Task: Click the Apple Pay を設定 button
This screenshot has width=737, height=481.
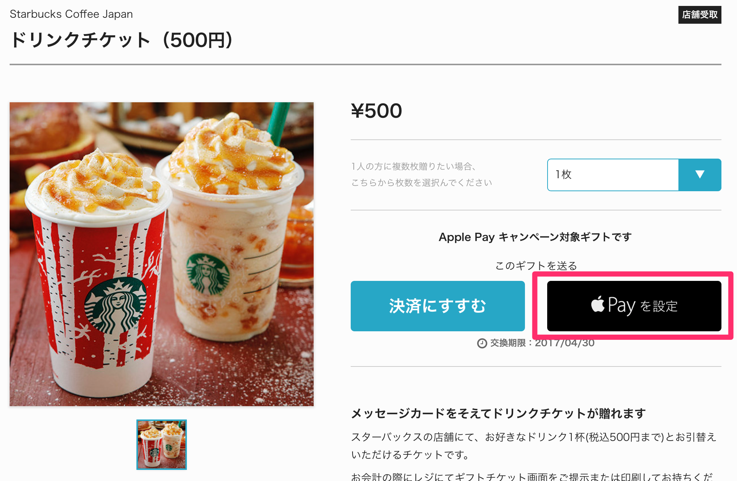Action: point(634,306)
